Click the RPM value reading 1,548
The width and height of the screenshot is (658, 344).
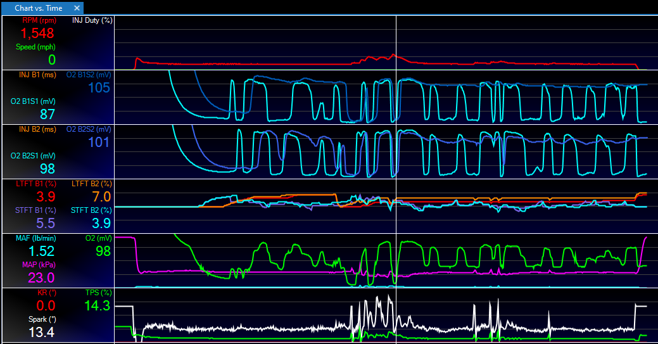[x=38, y=34]
